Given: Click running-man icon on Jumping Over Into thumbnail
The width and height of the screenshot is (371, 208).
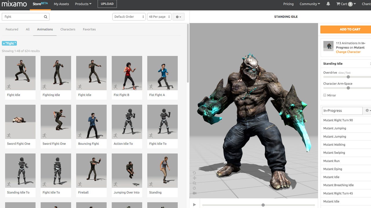Looking at the screenshot, I should point(115,184).
